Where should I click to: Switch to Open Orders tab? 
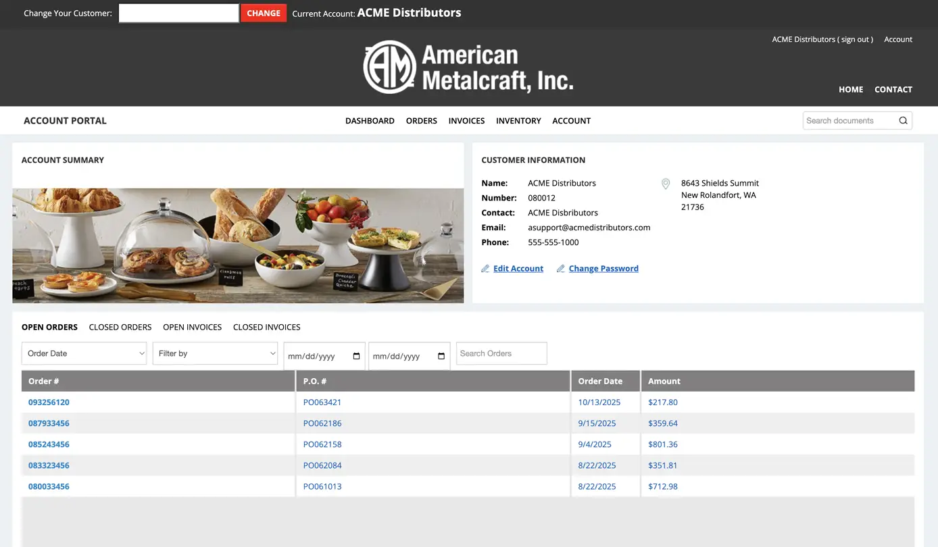pyautogui.click(x=49, y=327)
